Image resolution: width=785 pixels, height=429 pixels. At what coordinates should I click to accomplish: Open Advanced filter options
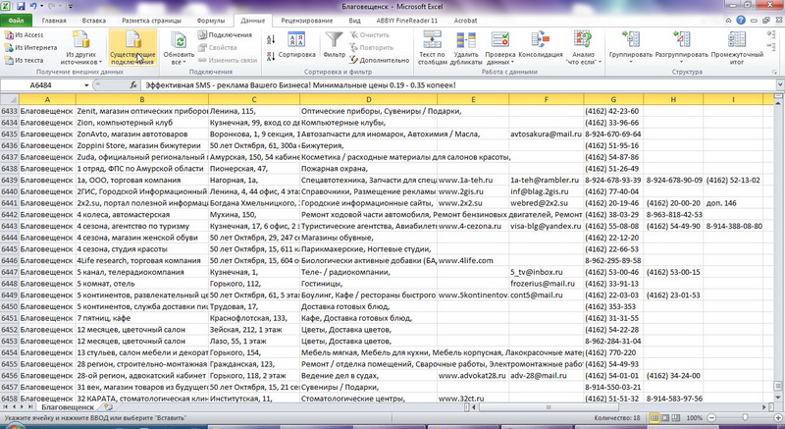pos(380,60)
